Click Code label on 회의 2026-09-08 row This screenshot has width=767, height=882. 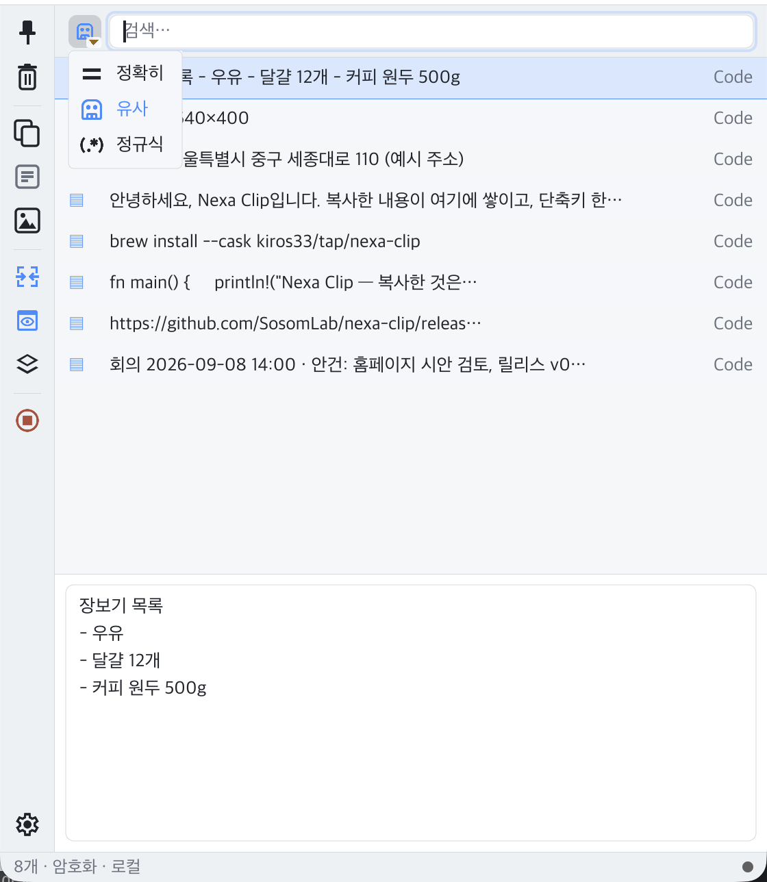[x=733, y=364]
